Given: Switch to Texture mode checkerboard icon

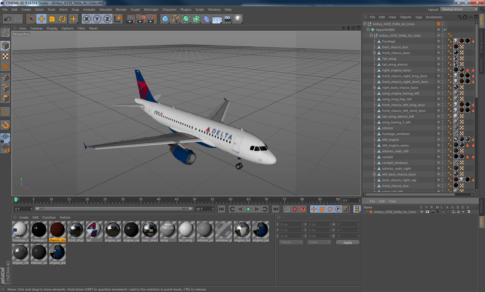Looking at the screenshot, I should (x=5, y=56).
